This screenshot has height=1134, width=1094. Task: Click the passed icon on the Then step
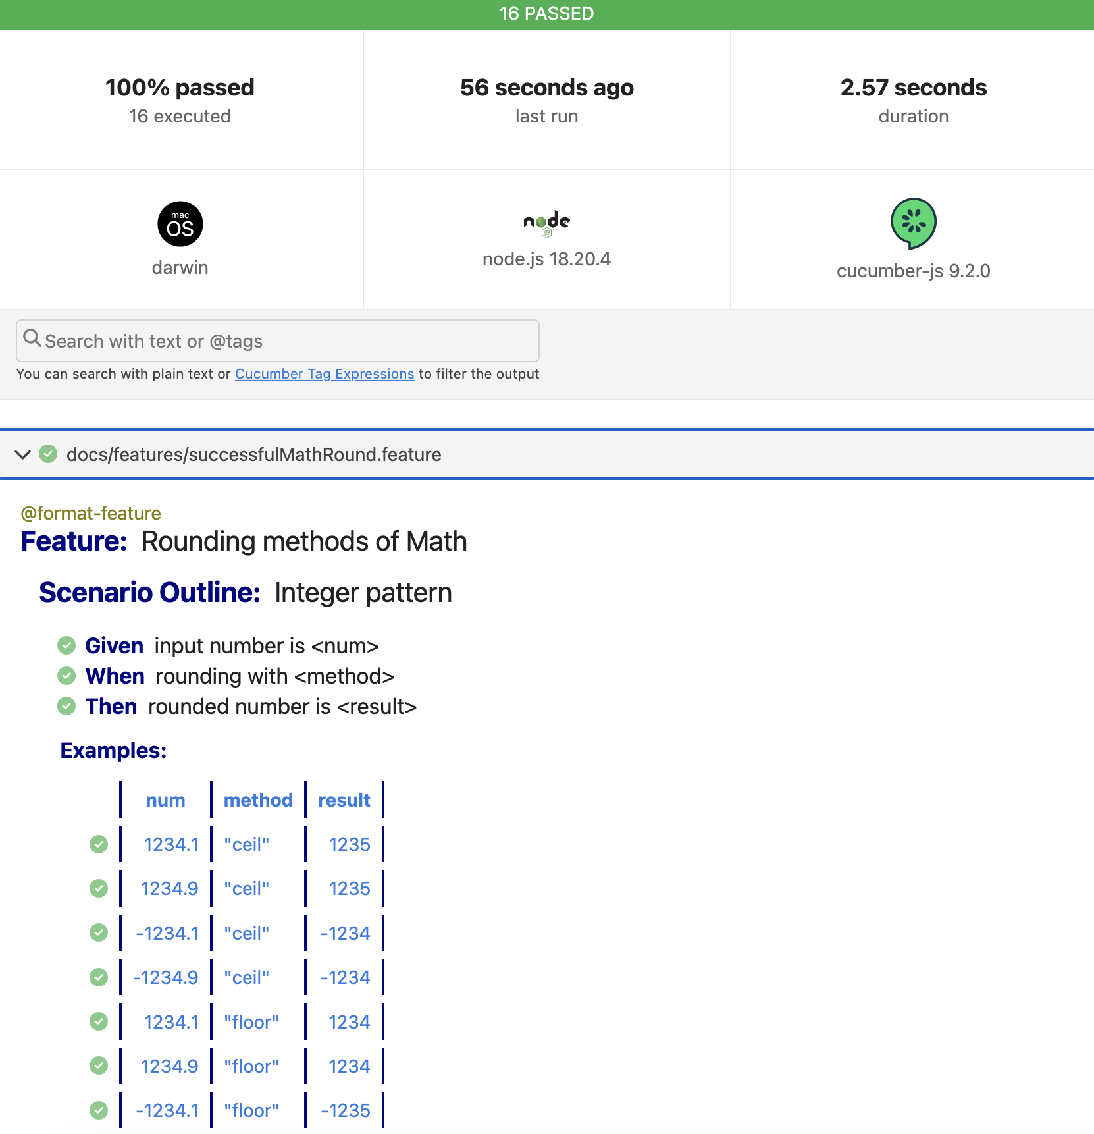tap(66, 706)
